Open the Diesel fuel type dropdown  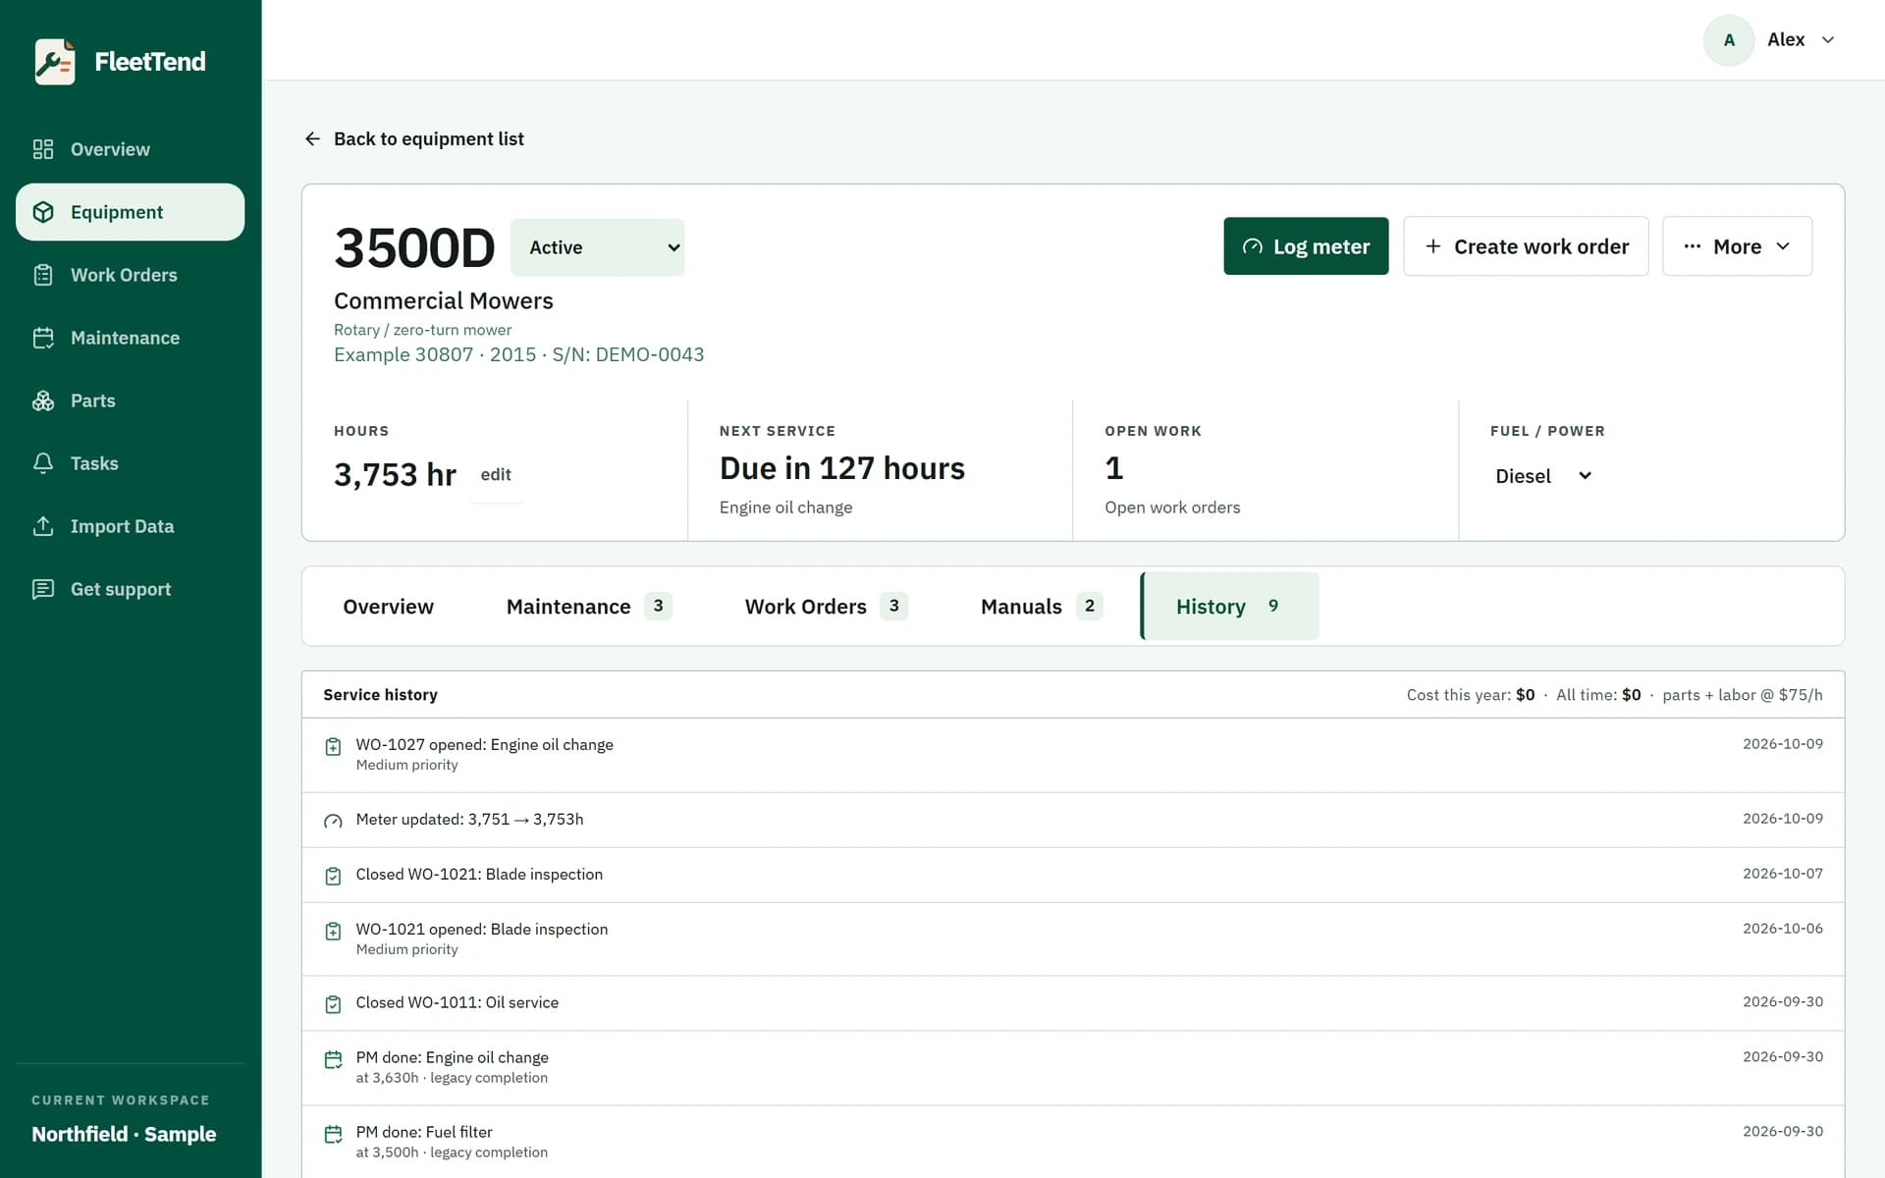1542,476
